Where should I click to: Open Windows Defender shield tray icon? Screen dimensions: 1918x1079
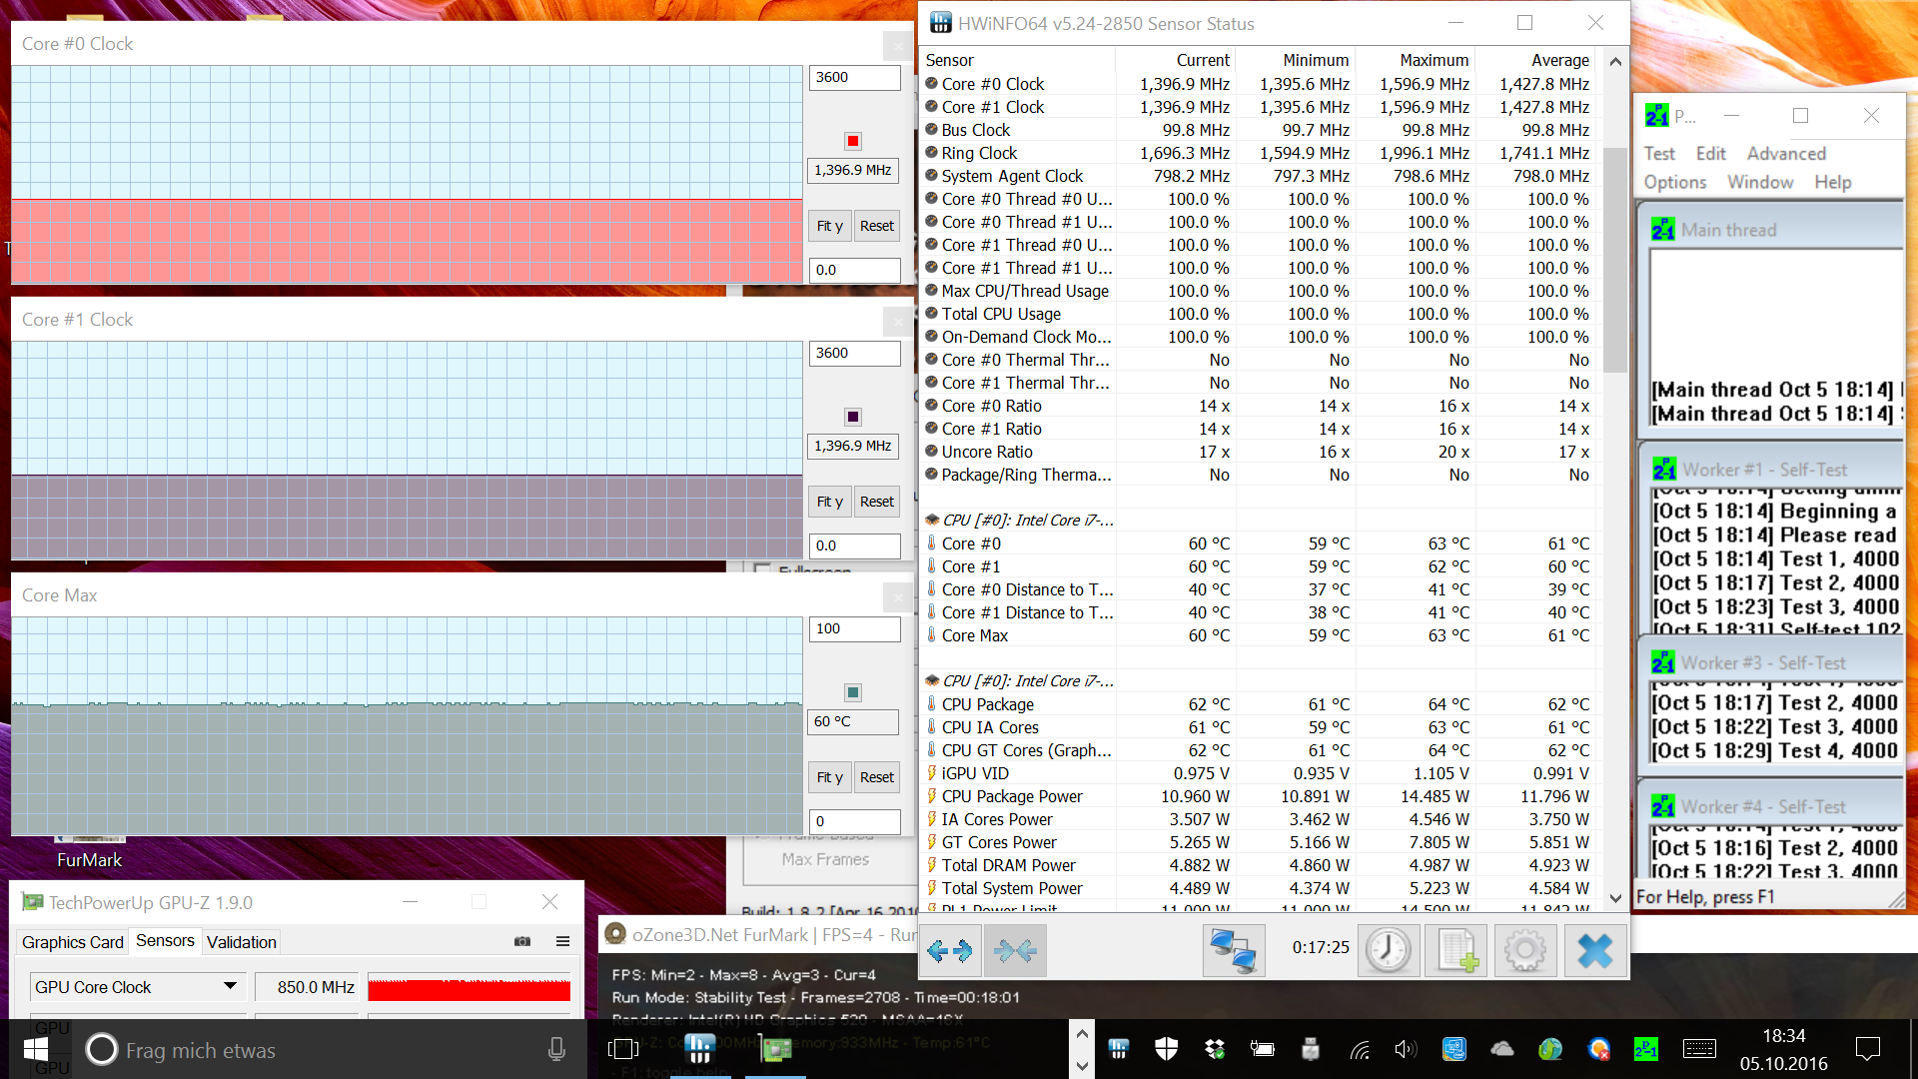[1166, 1049]
